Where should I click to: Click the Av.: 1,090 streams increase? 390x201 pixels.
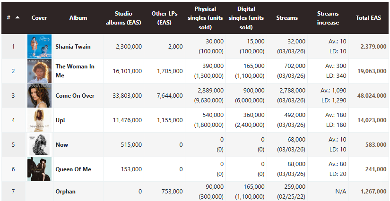[x=333, y=91]
